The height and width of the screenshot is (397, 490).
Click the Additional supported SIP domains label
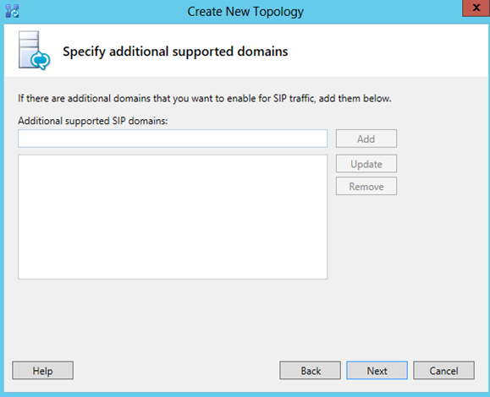pyautogui.click(x=93, y=121)
